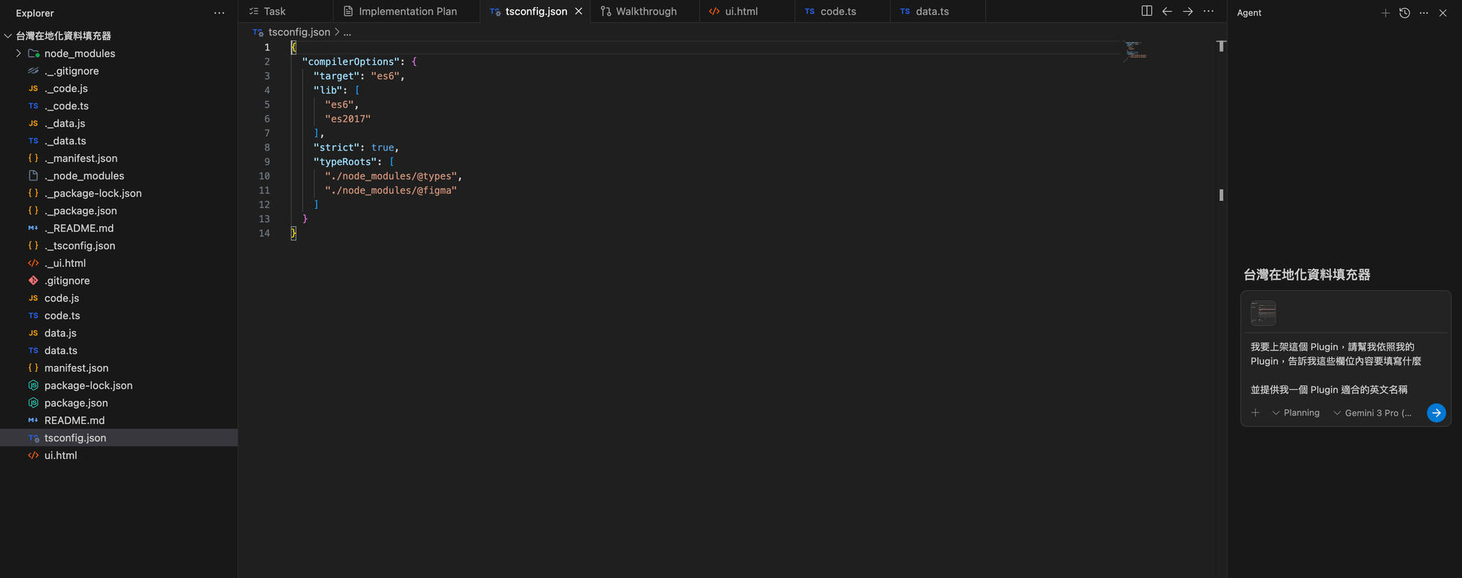Click the split editor icon
This screenshot has height=578, width=1462.
click(x=1146, y=11)
